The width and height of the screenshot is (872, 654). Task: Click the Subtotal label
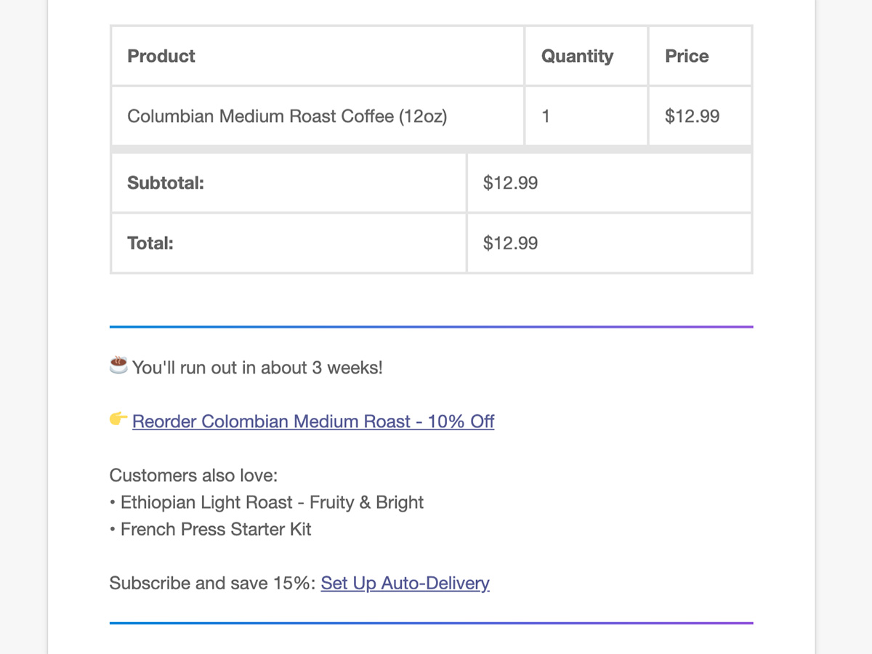point(166,183)
